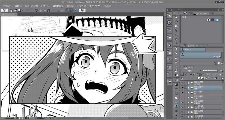Hide the 効果 layer folder

182,88
